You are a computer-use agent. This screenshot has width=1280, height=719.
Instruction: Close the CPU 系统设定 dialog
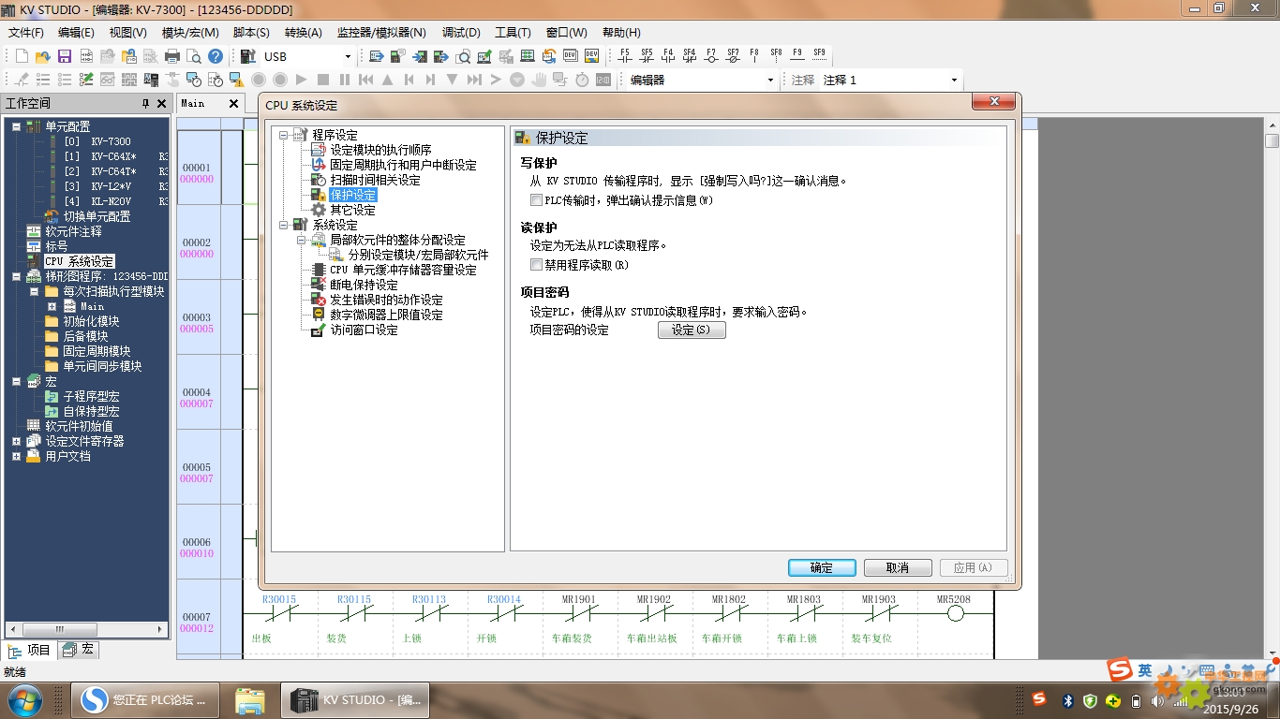[993, 101]
